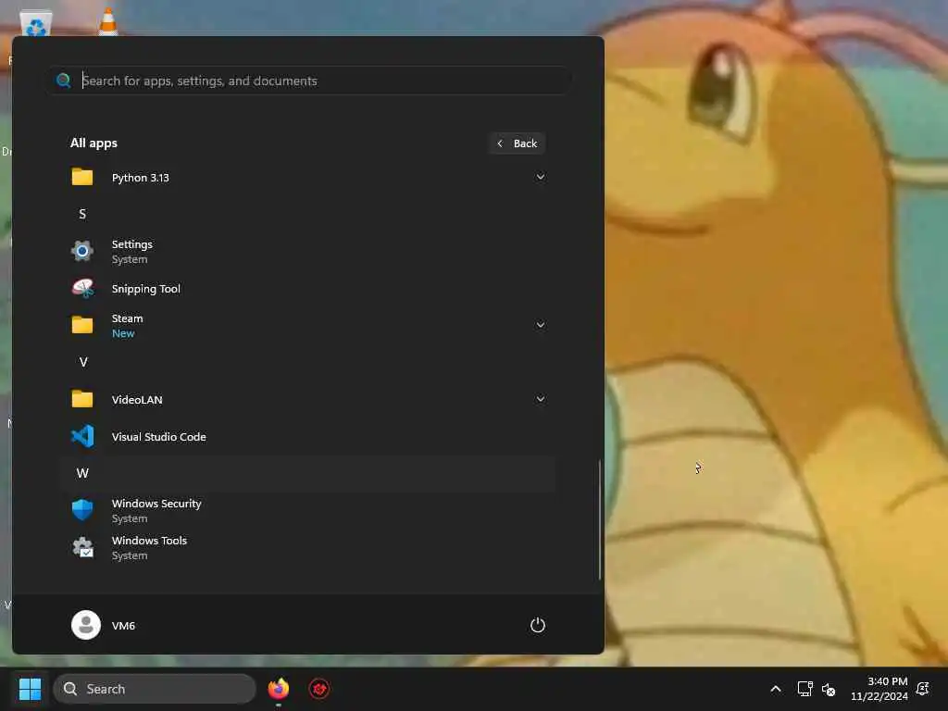The image size is (948, 711).
Task: Click the Recycle Bin desktop icon
Action: pyautogui.click(x=36, y=23)
